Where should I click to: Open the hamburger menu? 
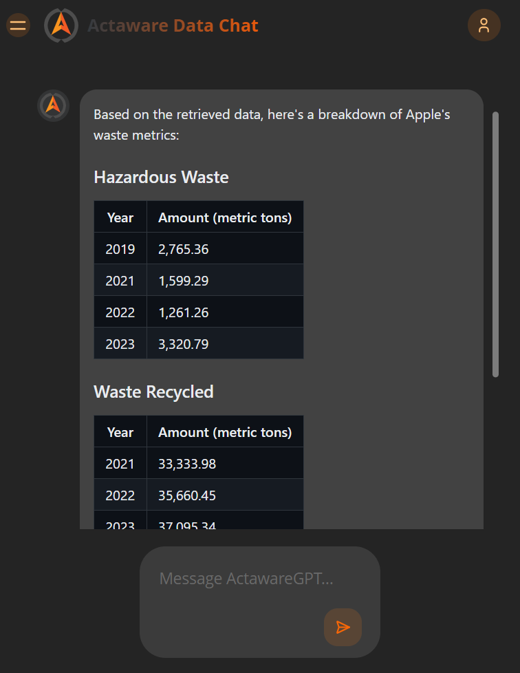[x=17, y=25]
